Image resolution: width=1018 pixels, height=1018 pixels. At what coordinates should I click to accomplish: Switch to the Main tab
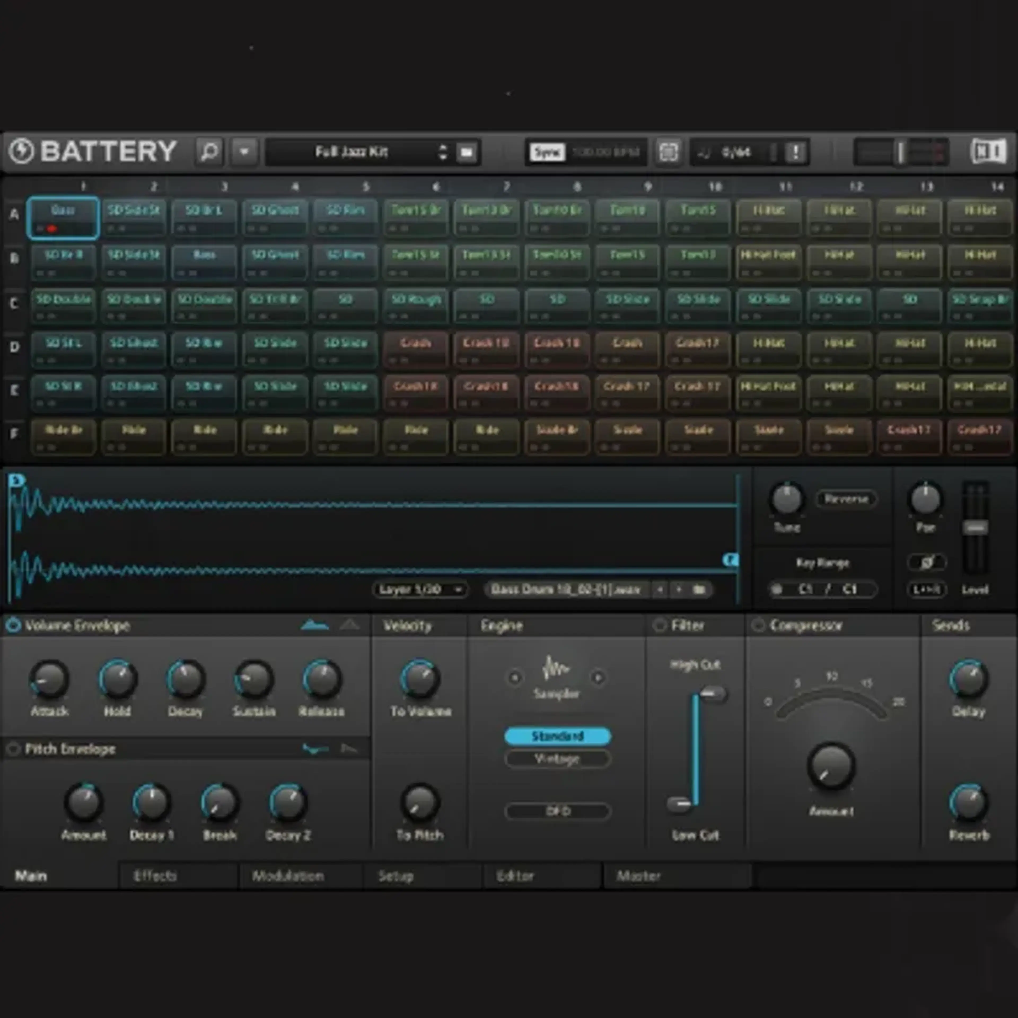(59, 876)
